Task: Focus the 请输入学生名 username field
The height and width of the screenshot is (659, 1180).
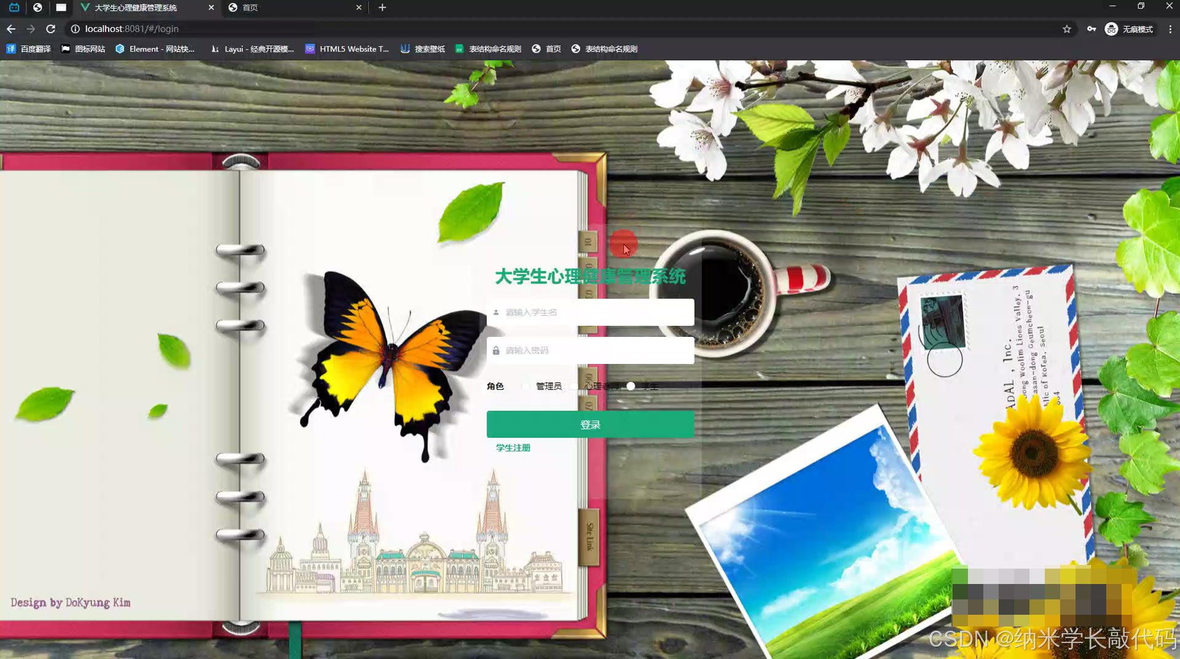Action: pos(590,312)
